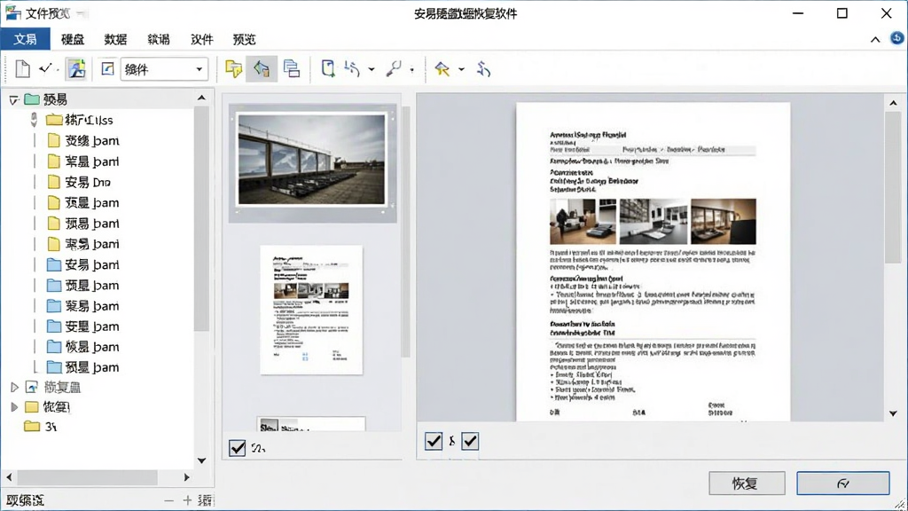Click the 恢复 button at the bottom right
The image size is (908, 511).
tap(747, 483)
